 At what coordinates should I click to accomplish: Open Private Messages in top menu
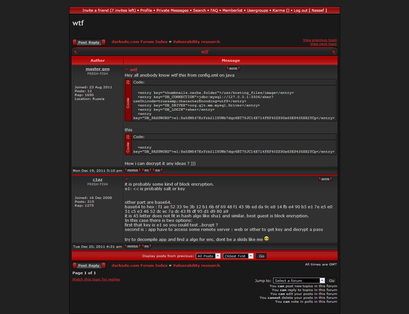(172, 10)
